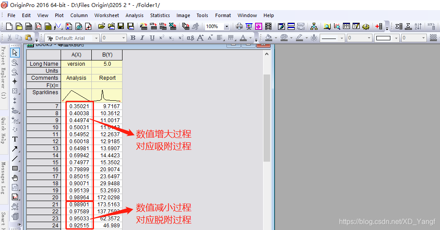Open the Worksheet menu
This screenshot has height=230, width=440.
click(x=107, y=15)
